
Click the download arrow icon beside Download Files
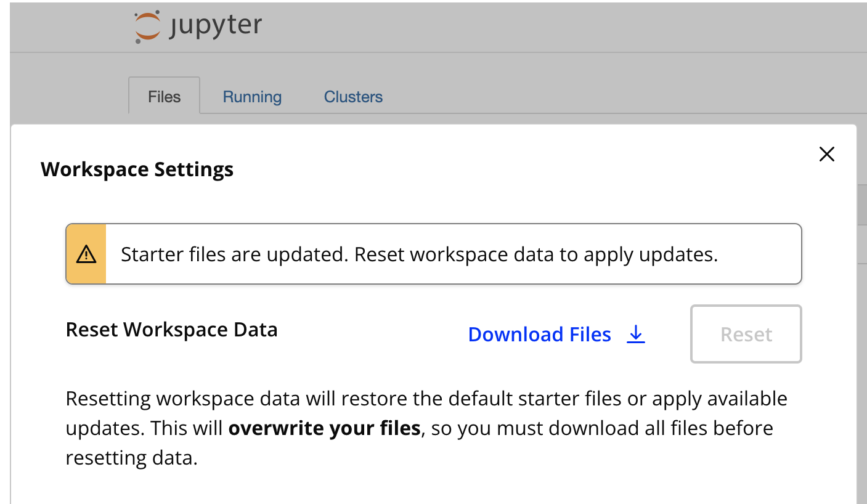[x=635, y=334]
